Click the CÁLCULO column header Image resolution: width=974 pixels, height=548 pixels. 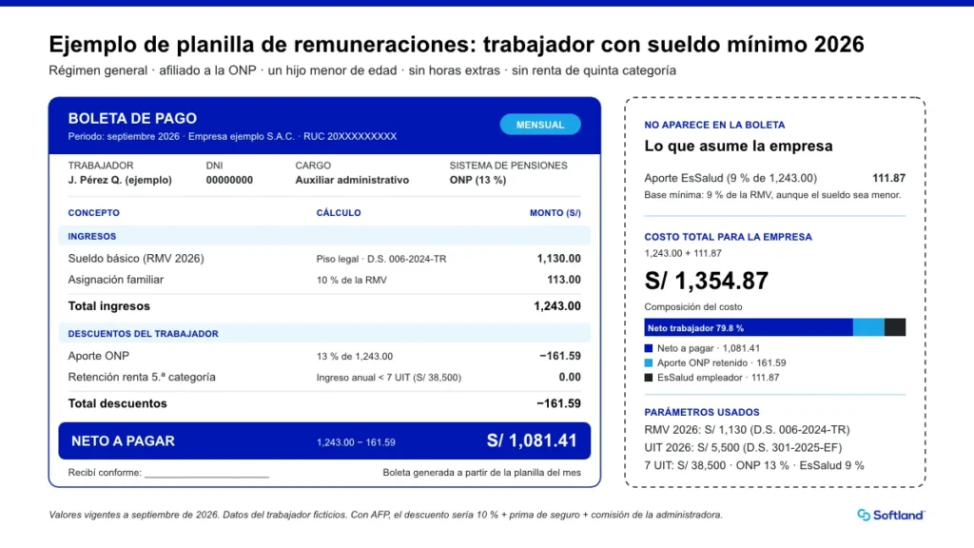pos(339,212)
